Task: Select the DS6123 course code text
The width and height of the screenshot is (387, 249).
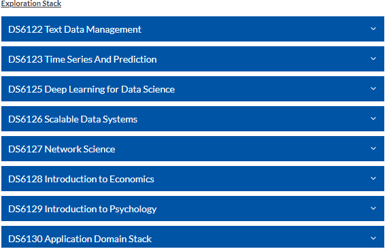Action: point(25,59)
